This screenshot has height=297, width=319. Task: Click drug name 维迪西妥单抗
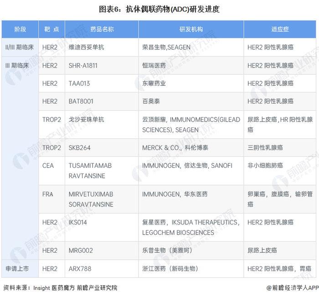tap(86, 47)
